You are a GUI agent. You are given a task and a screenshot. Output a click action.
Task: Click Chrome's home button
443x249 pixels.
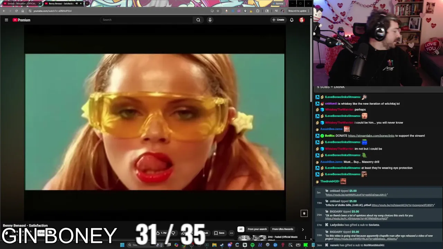pyautogui.click(x=22, y=11)
